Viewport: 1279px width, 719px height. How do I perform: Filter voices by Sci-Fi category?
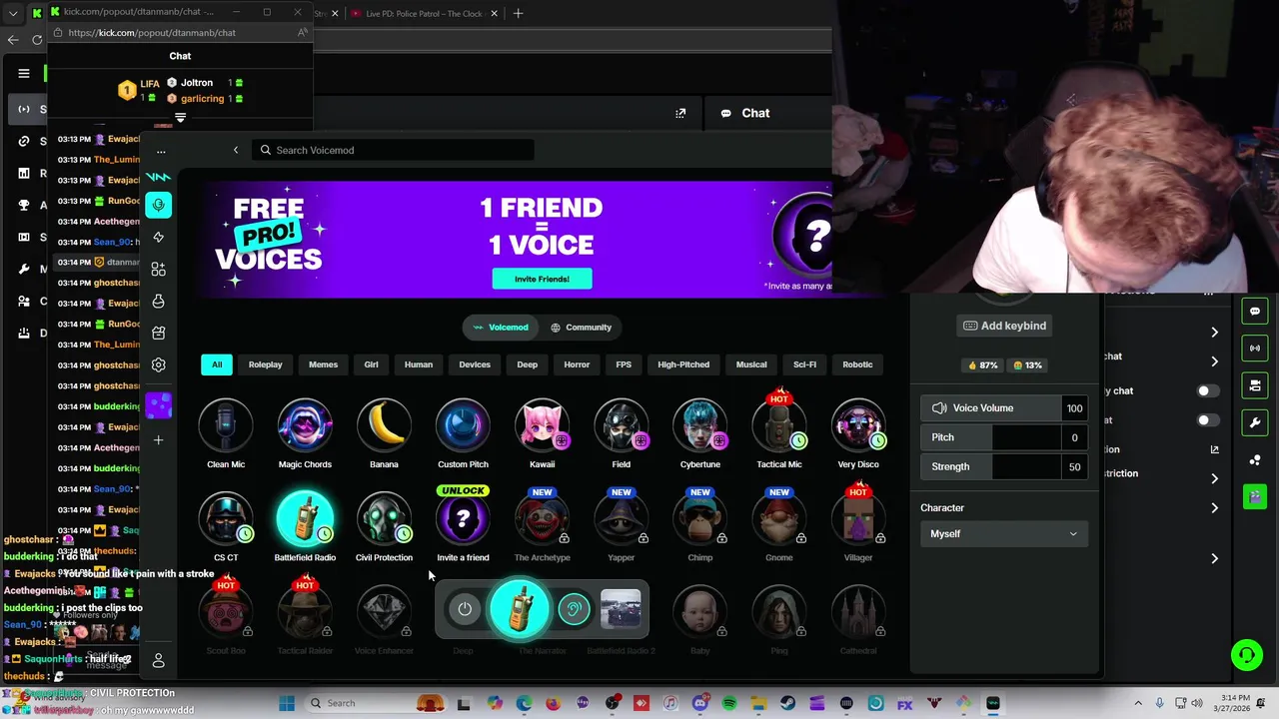click(804, 364)
